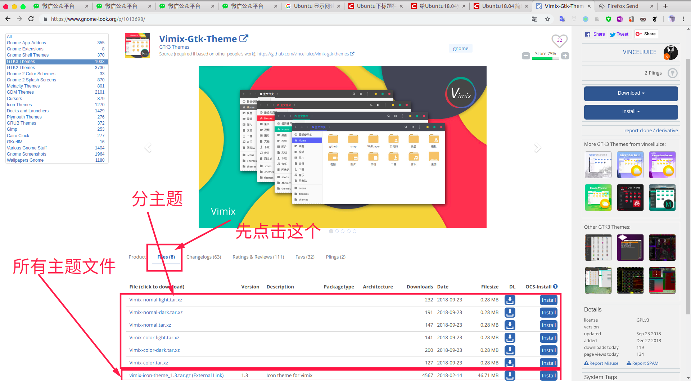Open OCS-Install help question mark icon
Viewport: 691px width, 381px height.
tap(555, 287)
